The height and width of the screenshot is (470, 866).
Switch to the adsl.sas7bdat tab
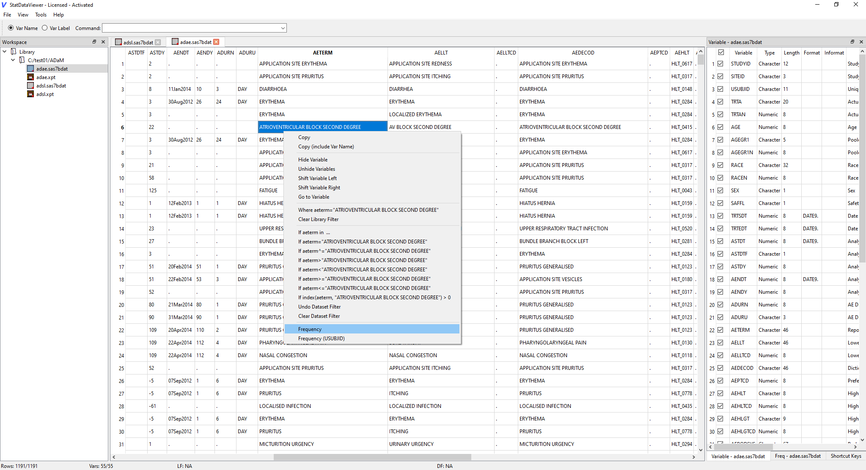138,42
